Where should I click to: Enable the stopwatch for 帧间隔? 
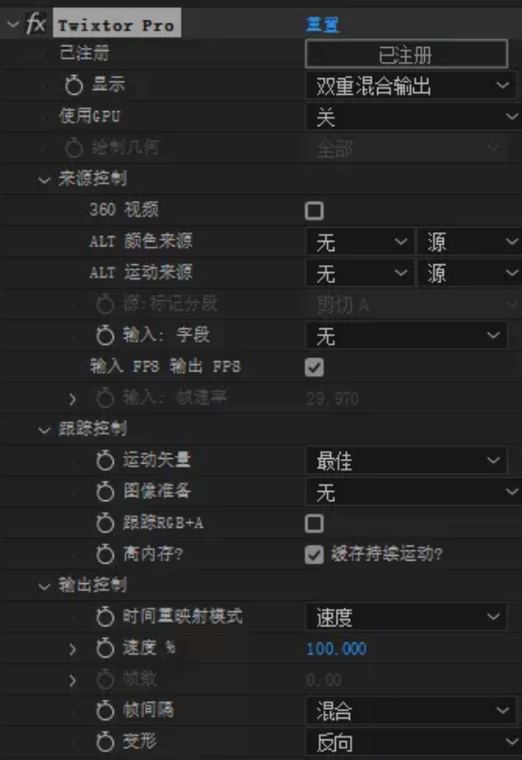pyautogui.click(x=104, y=710)
